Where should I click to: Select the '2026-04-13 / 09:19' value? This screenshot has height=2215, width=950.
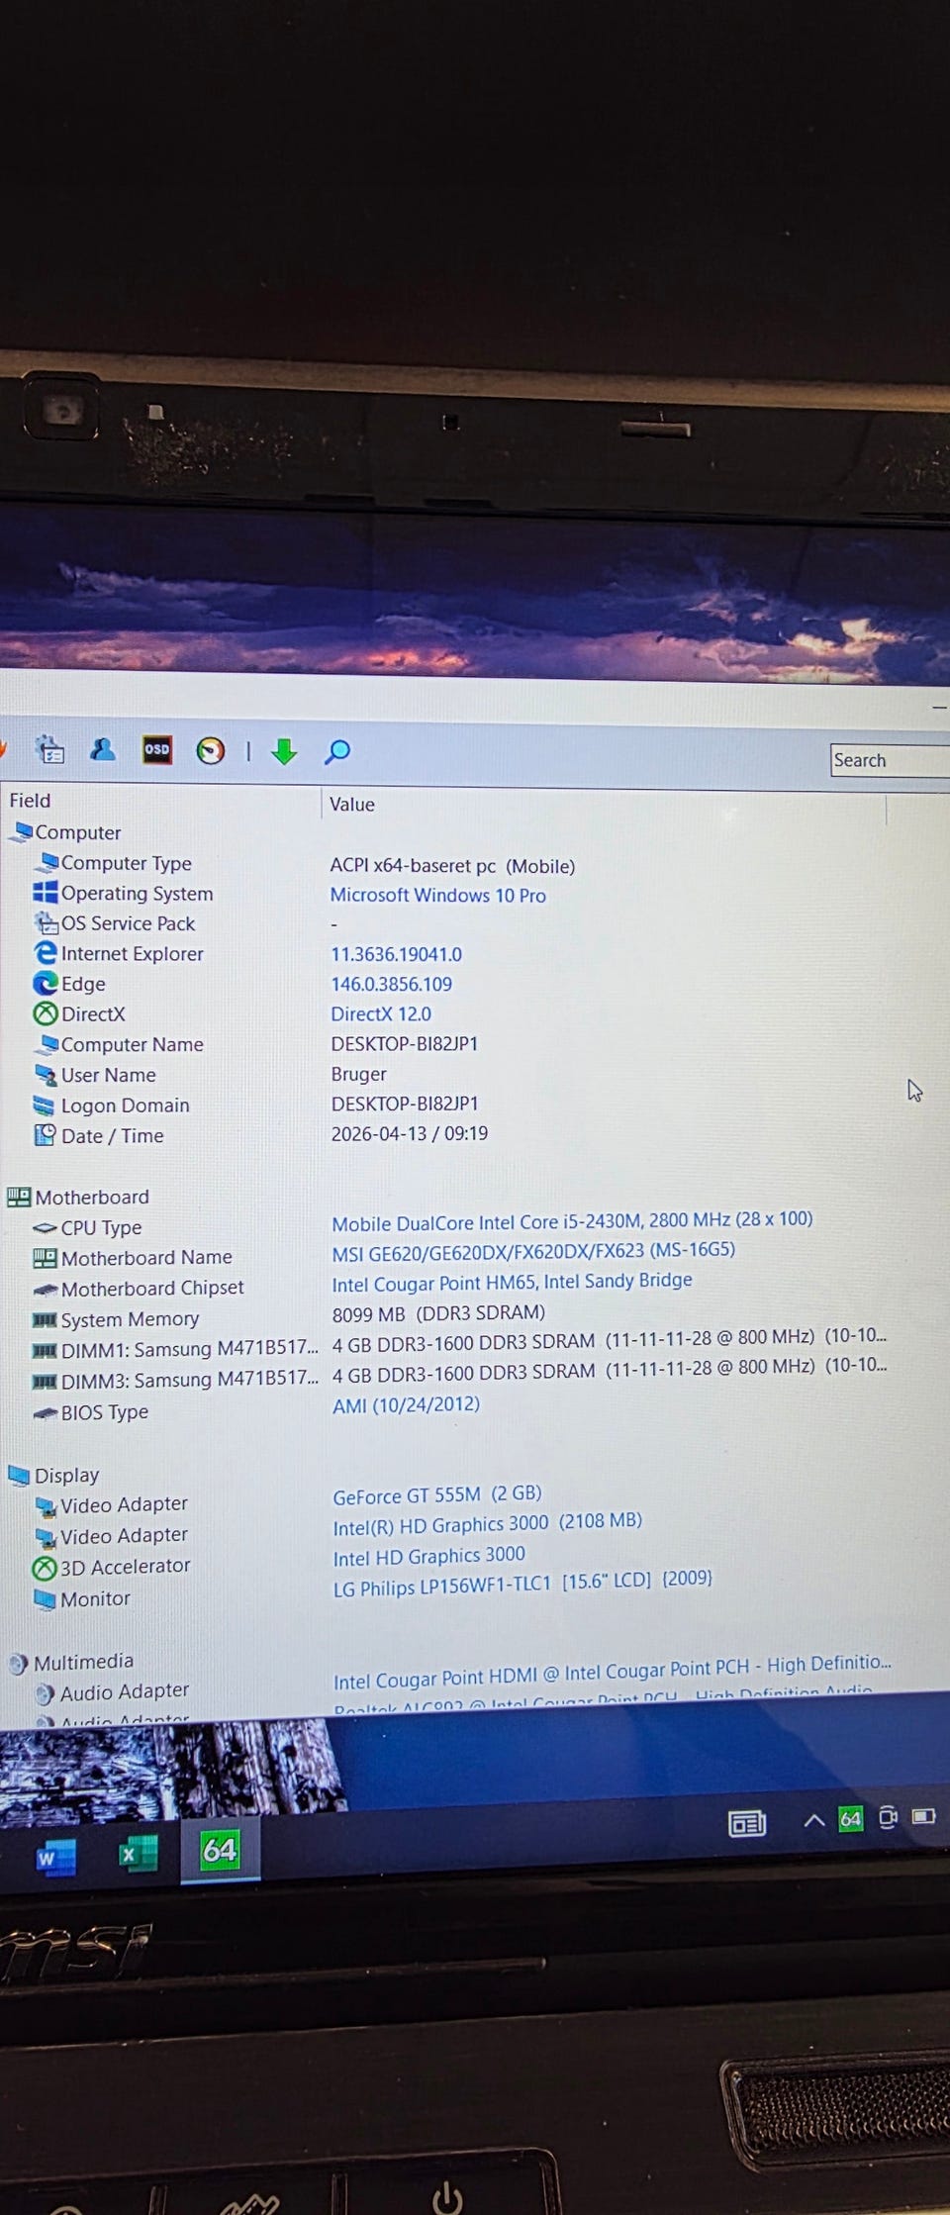click(x=409, y=1133)
